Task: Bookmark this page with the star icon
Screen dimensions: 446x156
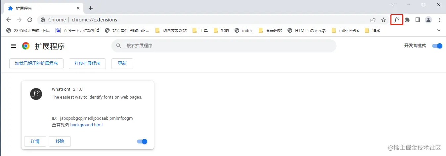Action: [x=383, y=20]
